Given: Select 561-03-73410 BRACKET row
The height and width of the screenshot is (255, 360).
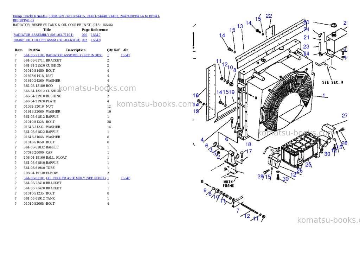Looking at the screenshot, I should click(x=62, y=183).
